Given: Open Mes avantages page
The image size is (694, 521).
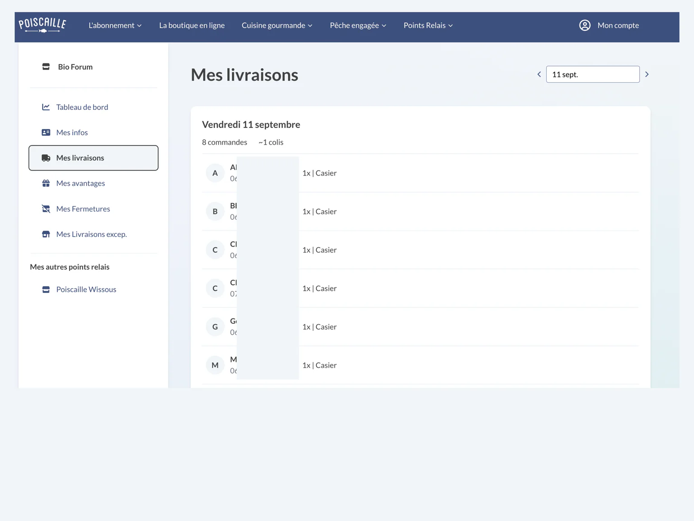Looking at the screenshot, I should coord(80,183).
